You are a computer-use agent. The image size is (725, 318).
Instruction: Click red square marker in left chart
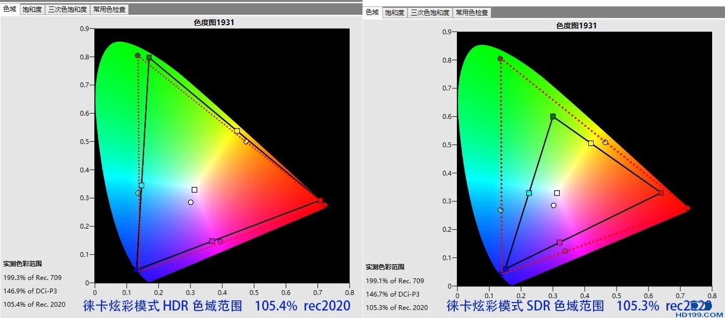[x=320, y=200]
